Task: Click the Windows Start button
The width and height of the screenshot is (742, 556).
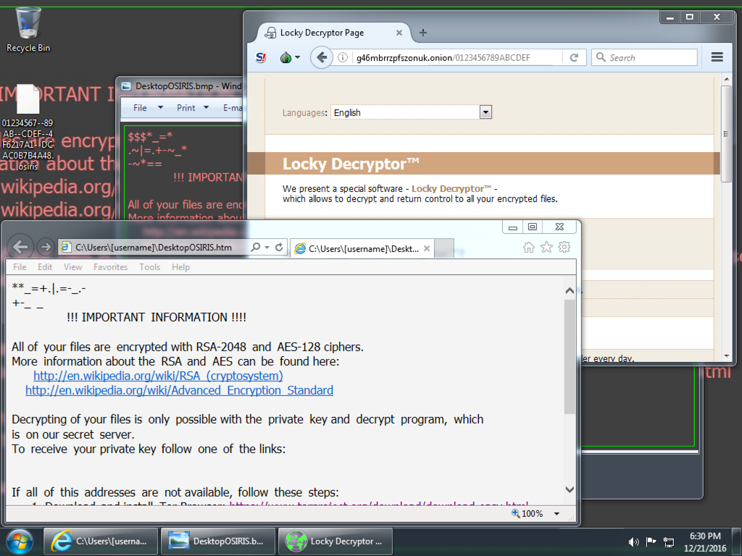Action: tap(20, 541)
